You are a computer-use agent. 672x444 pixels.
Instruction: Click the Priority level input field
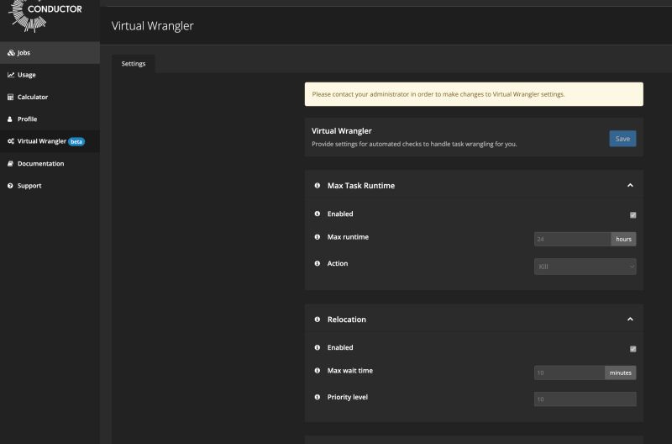(x=585, y=399)
